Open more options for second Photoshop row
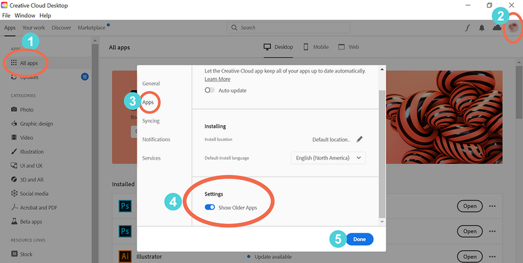Screen dimensions: 523x263 [x=492, y=231]
